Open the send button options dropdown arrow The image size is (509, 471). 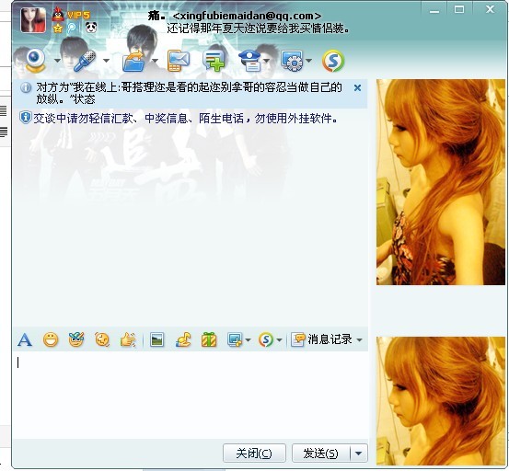tap(359, 454)
